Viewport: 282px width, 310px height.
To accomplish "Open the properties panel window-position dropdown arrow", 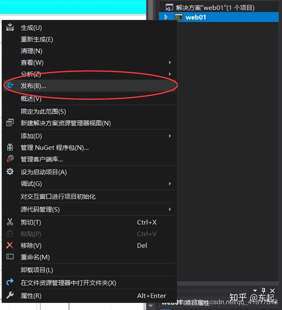I will pyautogui.click(x=255, y=290).
